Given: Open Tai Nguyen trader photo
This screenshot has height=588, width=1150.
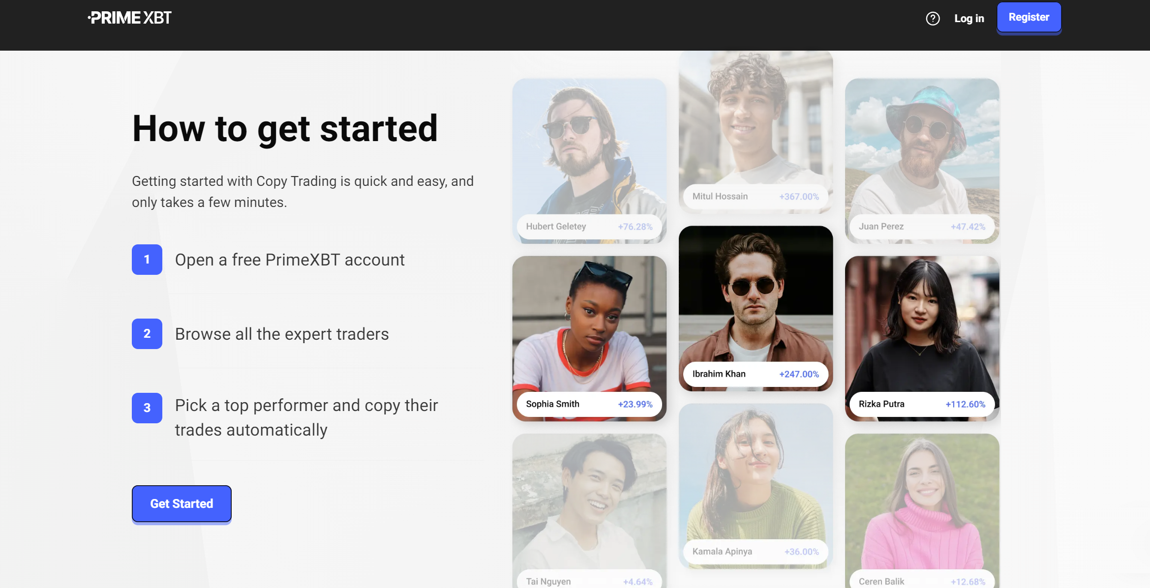Looking at the screenshot, I should (x=589, y=501).
